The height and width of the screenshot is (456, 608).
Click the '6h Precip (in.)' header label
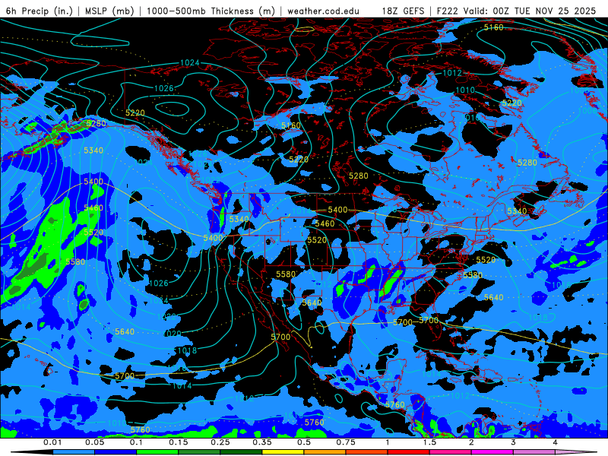tap(40, 11)
